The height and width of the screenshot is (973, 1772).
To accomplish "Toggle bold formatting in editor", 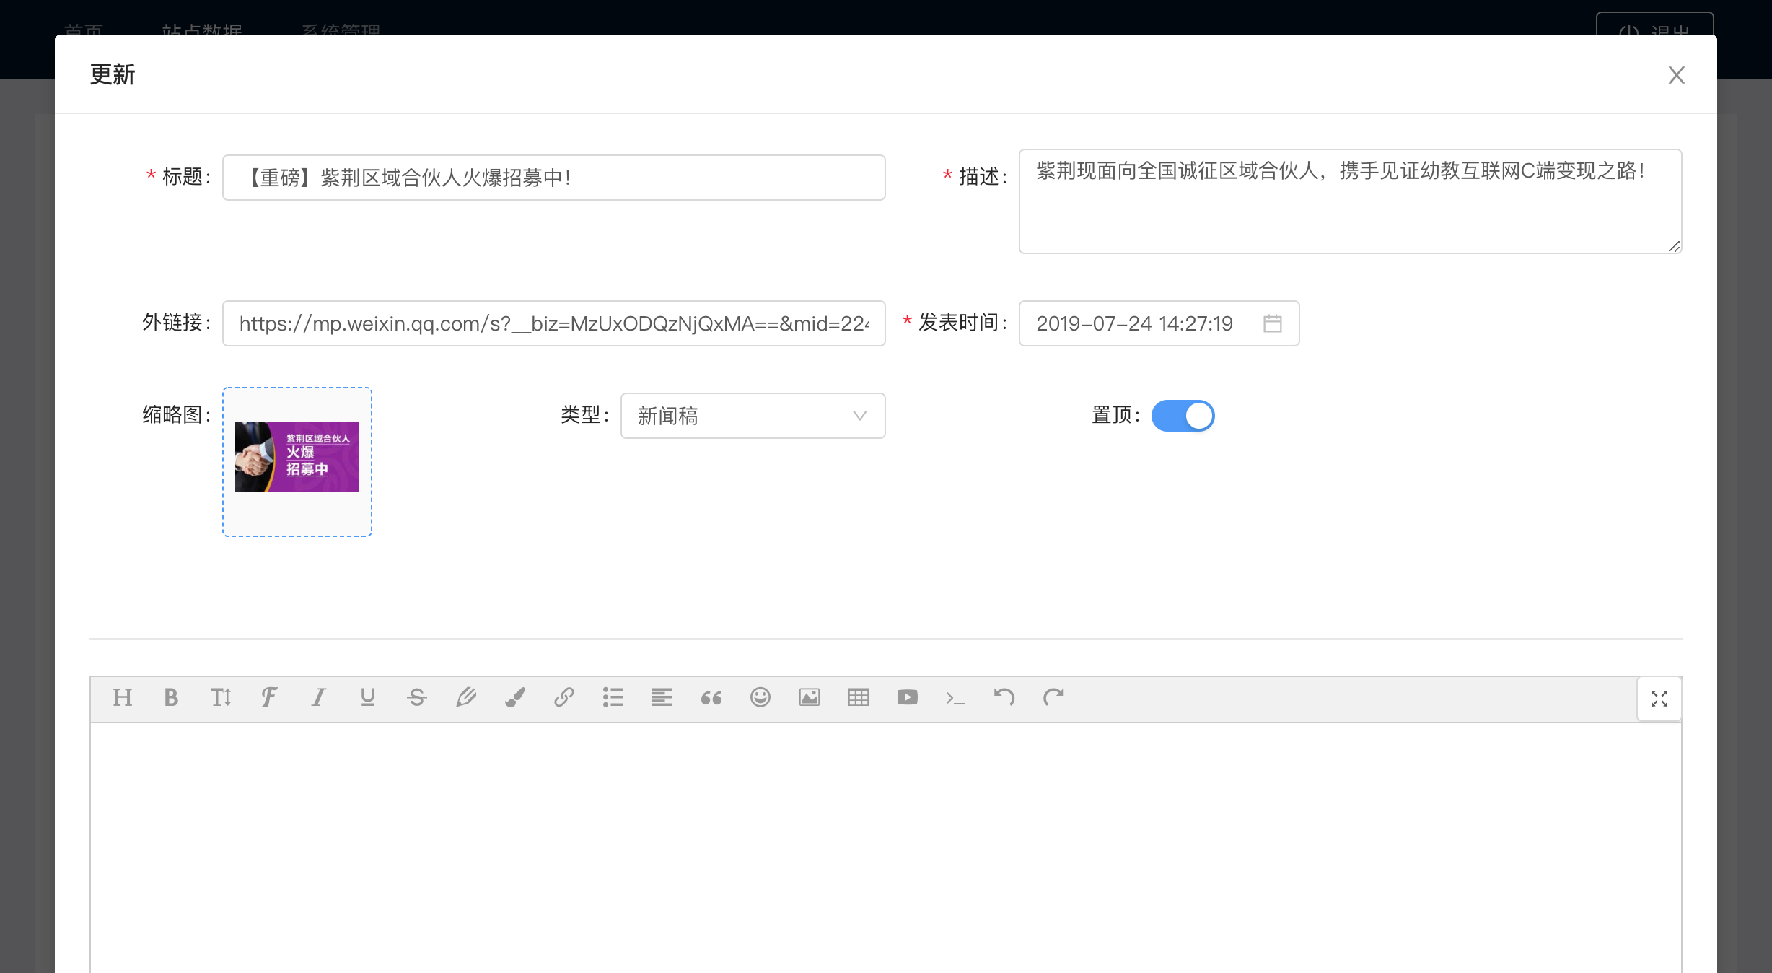I will point(171,697).
